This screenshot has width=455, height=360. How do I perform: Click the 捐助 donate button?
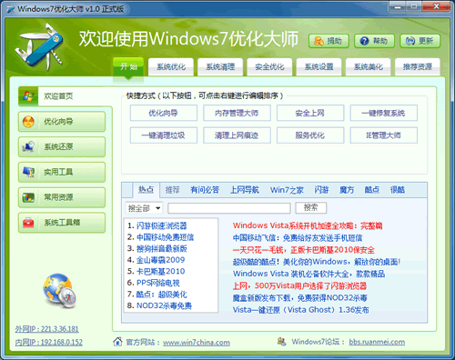click(329, 41)
